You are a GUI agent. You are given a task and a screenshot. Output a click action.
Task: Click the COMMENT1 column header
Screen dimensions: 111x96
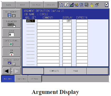(48, 18)
